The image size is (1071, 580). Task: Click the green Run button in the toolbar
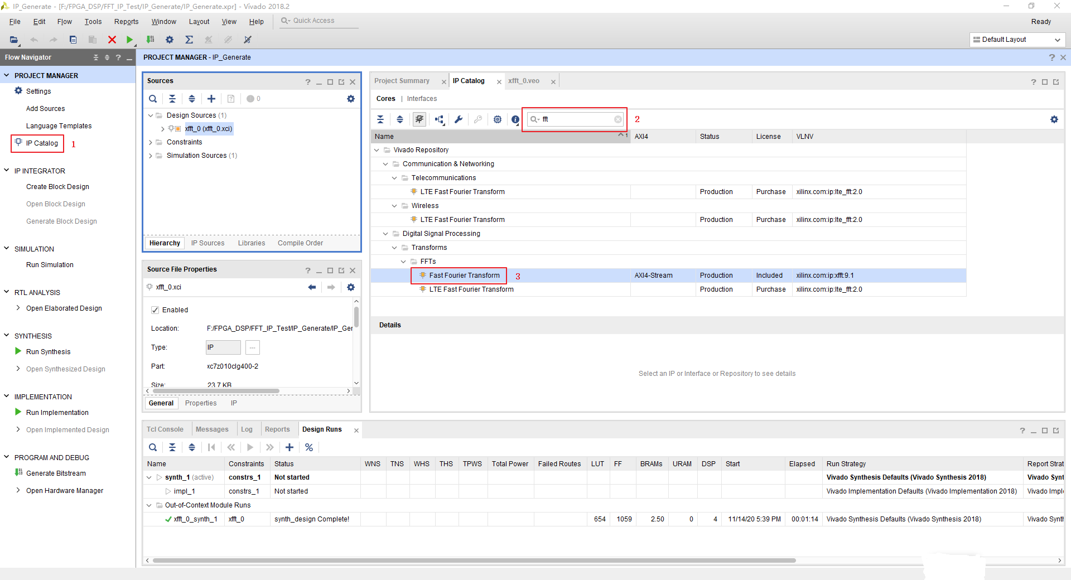pyautogui.click(x=129, y=40)
